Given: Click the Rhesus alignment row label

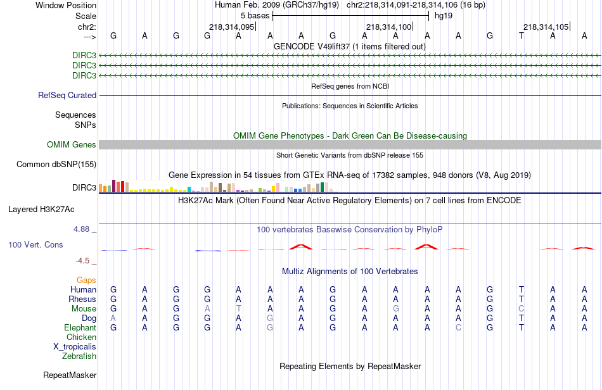Looking at the screenshot, I should coord(82,299).
